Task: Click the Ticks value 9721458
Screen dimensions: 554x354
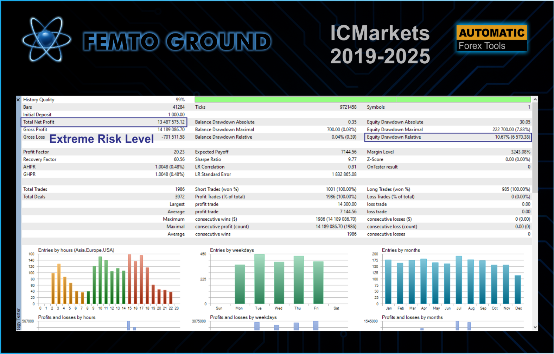Action: [348, 107]
